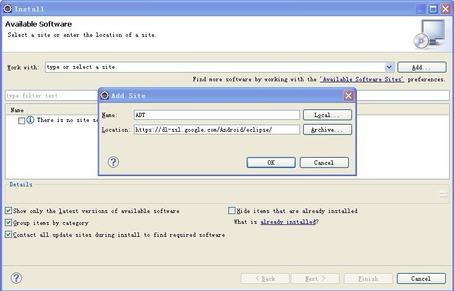Enable 'Hide items that are already installed'

coord(232,211)
